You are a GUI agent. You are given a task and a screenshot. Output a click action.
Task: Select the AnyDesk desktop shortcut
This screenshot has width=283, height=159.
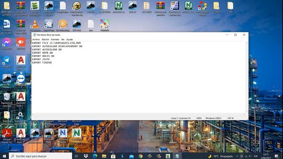(21, 44)
